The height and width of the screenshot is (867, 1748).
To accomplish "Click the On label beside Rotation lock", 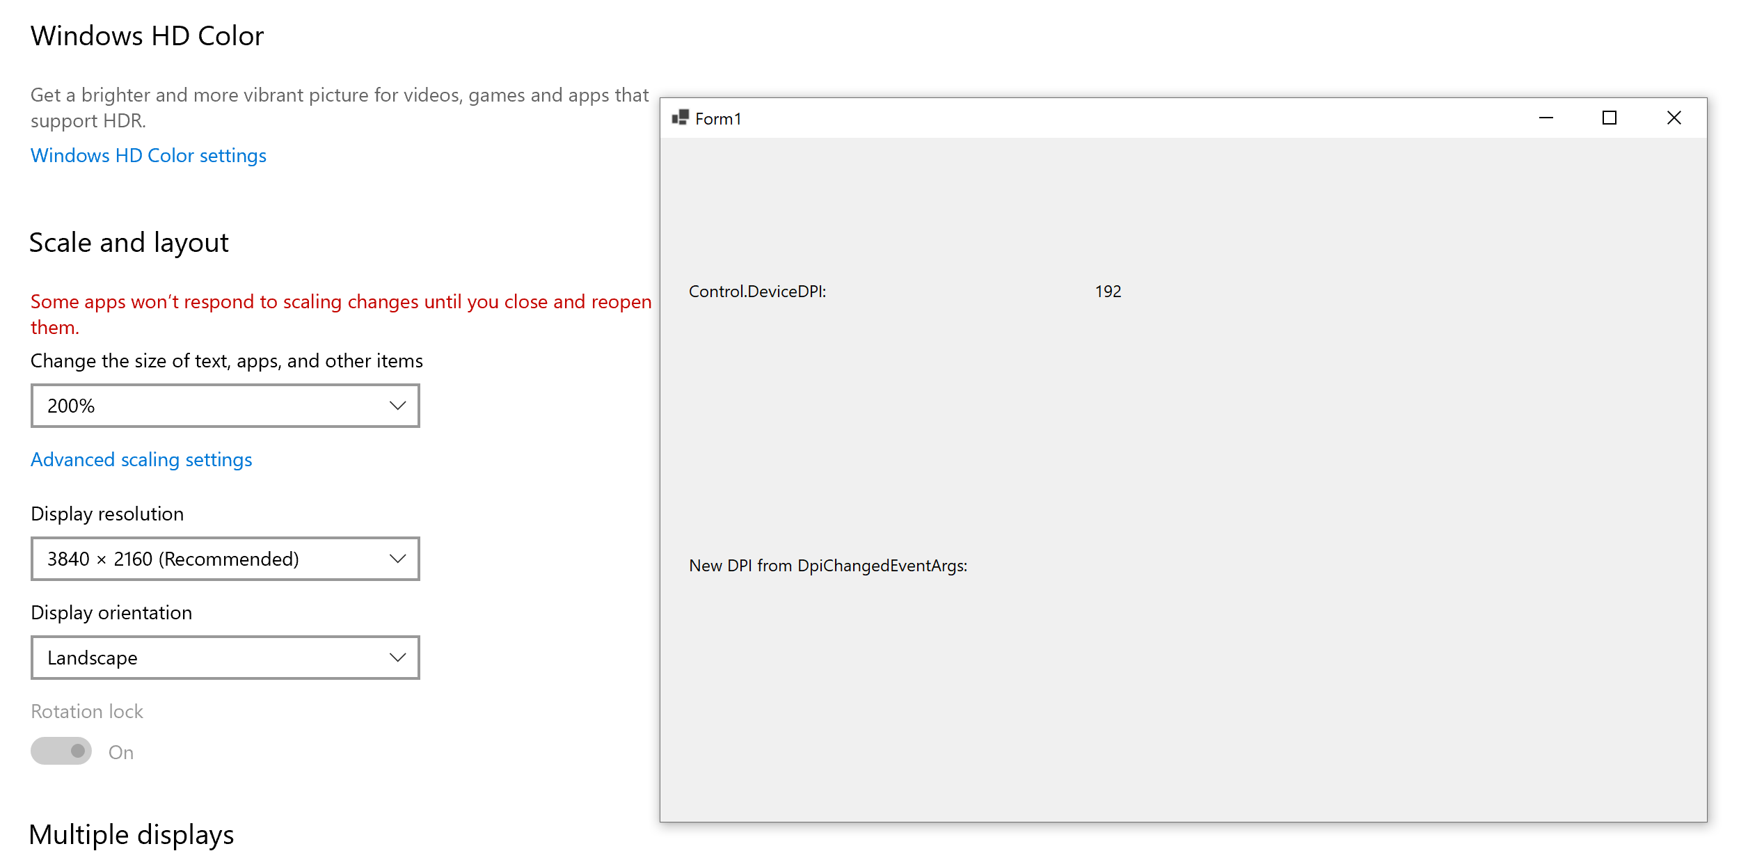I will [121, 752].
